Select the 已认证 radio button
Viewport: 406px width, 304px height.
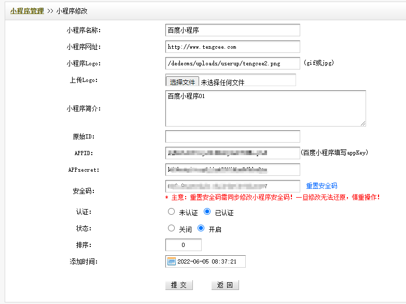point(207,212)
